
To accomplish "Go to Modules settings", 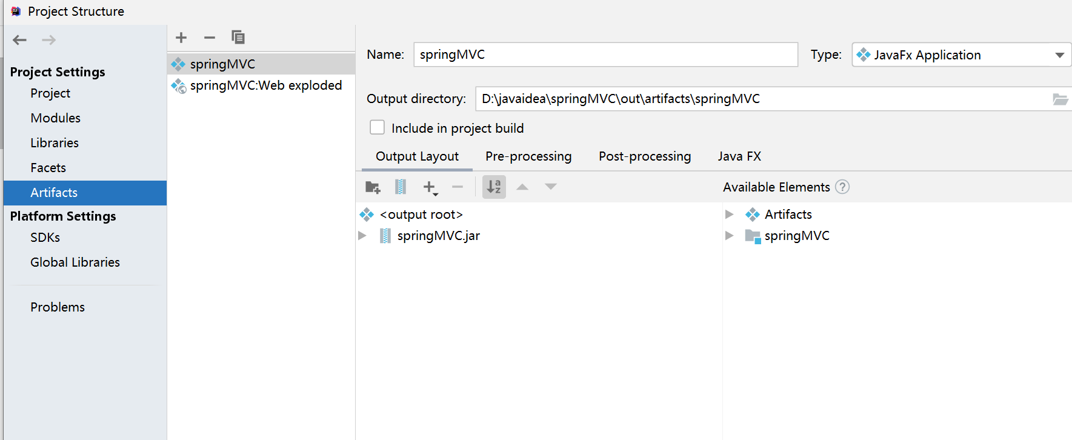I will tap(56, 118).
